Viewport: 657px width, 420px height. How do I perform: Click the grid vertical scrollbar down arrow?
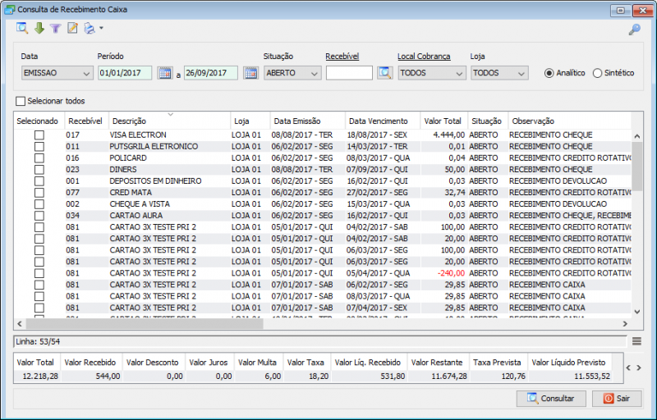pyautogui.click(x=637, y=312)
